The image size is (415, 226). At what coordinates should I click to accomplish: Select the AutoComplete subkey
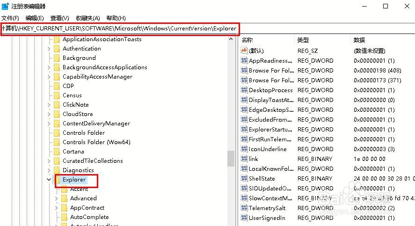click(x=89, y=217)
